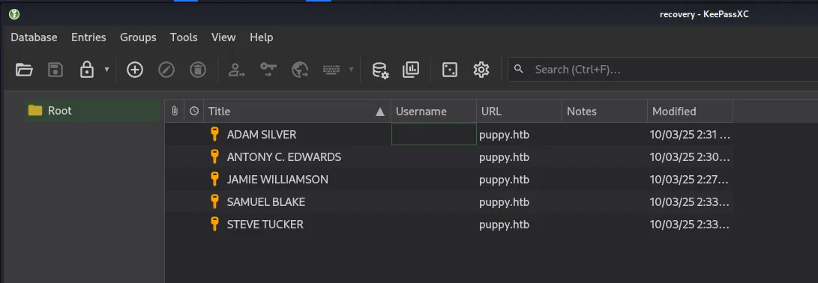Click the Open Database folder icon
This screenshot has height=283, width=818.
tap(24, 70)
